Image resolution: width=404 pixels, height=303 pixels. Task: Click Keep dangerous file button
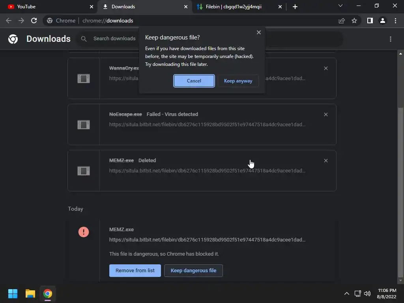click(x=193, y=271)
